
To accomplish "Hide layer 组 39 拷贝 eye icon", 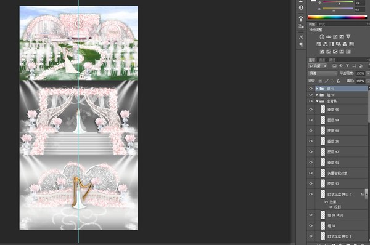I will 311,215.
